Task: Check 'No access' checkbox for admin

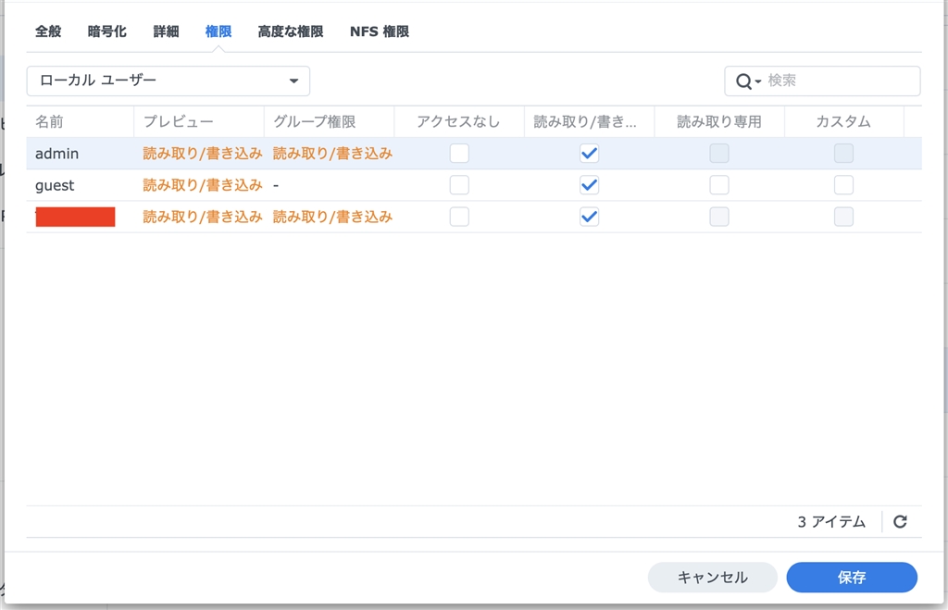Action: pos(459,154)
